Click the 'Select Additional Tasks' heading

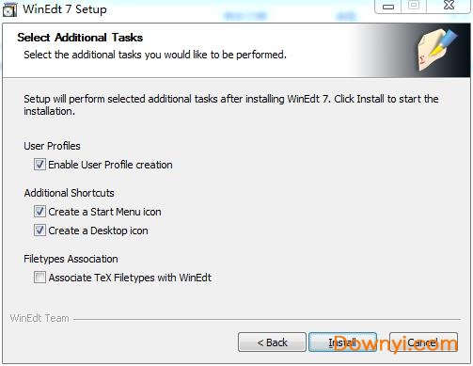80,38
